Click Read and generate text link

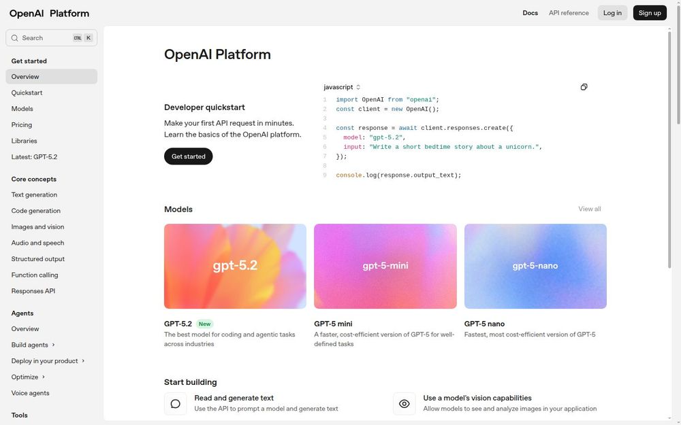[x=234, y=398]
